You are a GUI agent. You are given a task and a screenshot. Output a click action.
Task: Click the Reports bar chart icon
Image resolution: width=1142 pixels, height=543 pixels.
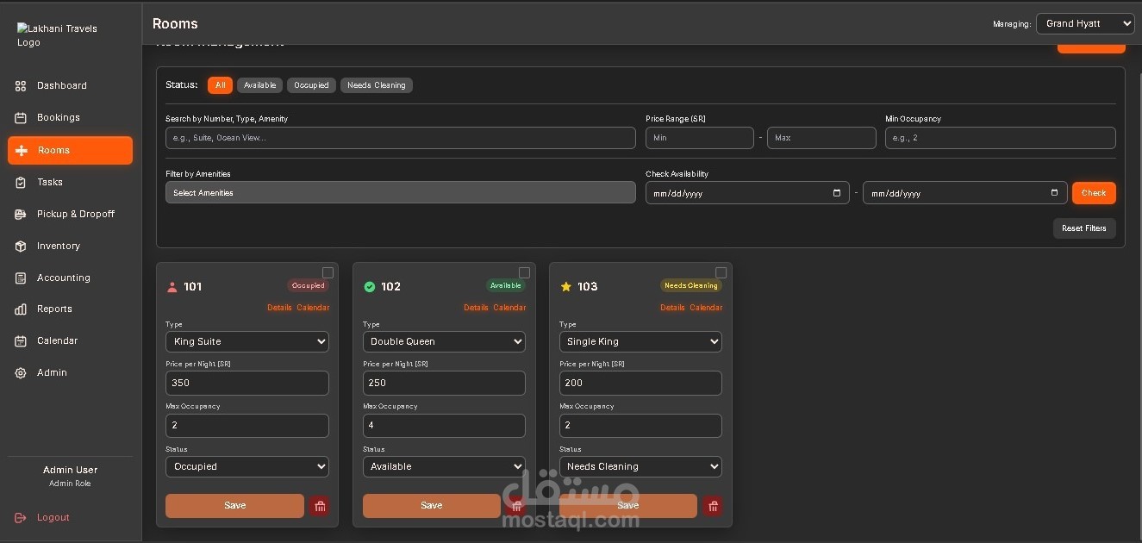tap(21, 309)
